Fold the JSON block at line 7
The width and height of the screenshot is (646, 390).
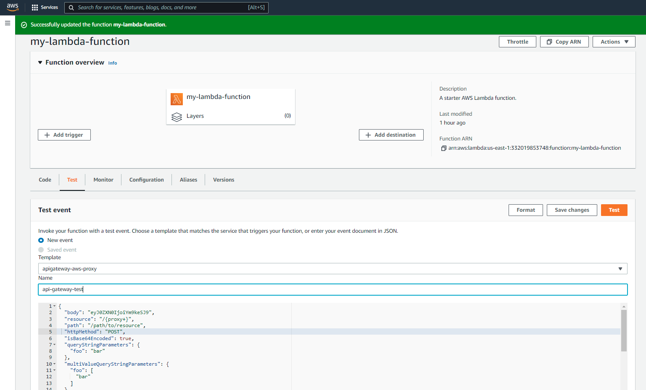(55, 345)
